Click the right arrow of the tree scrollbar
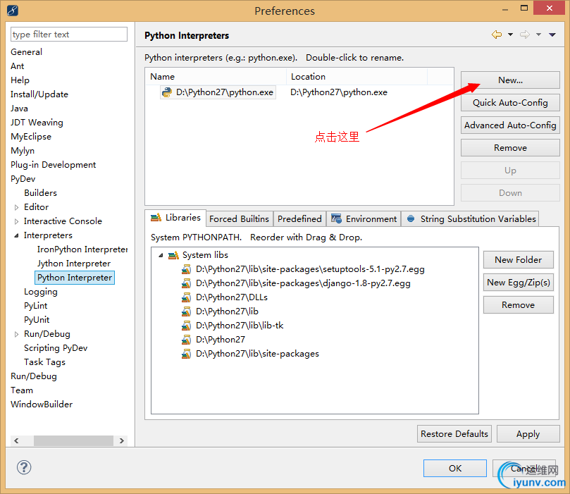This screenshot has height=494, width=570. pos(122,440)
